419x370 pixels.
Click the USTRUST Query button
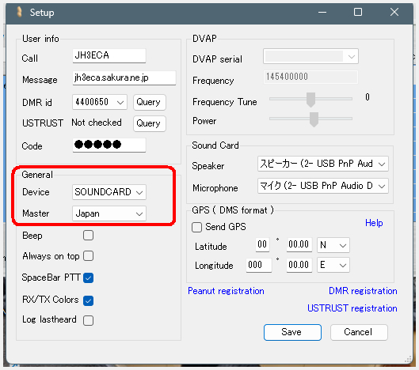pyautogui.click(x=150, y=123)
